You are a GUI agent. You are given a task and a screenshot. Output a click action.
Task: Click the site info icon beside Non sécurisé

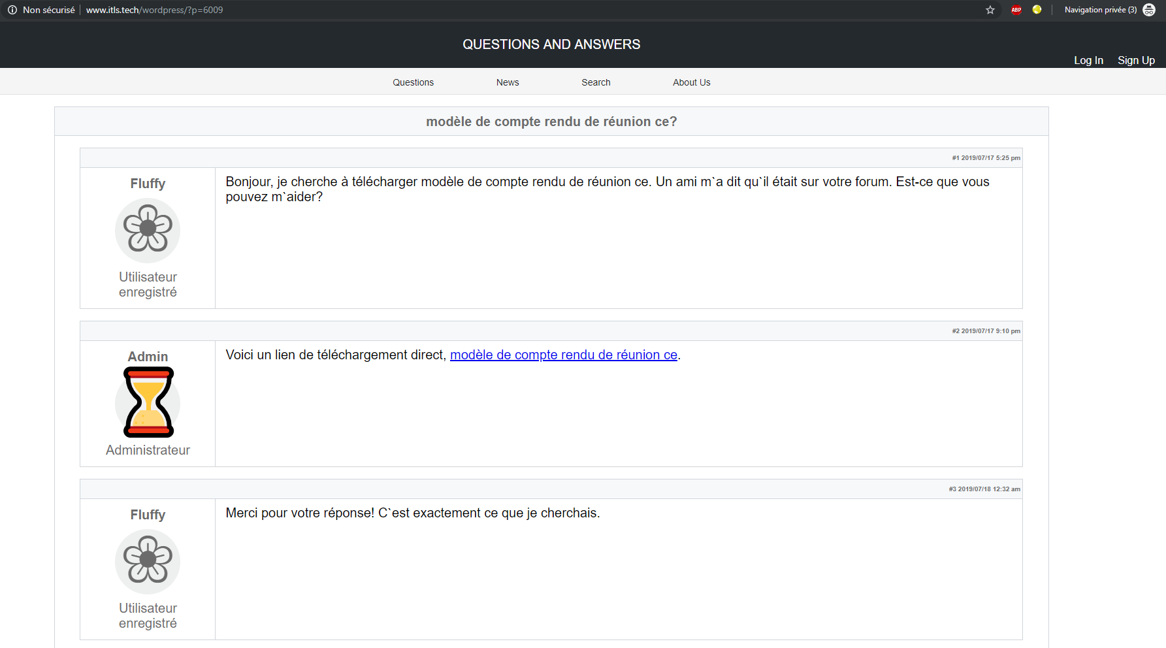pyautogui.click(x=12, y=10)
